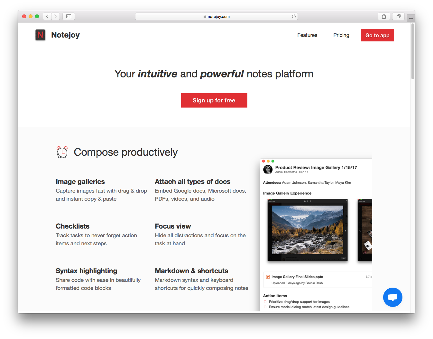
Task: Click the Image galleries heading
Action: [80, 182]
